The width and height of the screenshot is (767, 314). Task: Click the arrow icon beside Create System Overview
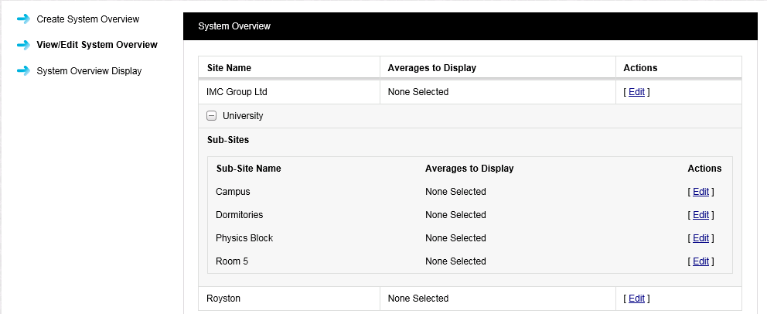pyautogui.click(x=23, y=19)
